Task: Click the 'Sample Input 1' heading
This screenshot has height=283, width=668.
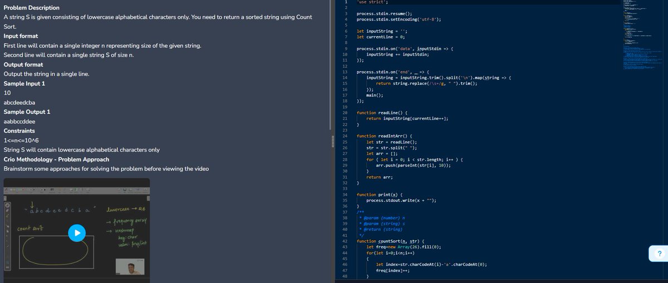Action: [x=24, y=83]
